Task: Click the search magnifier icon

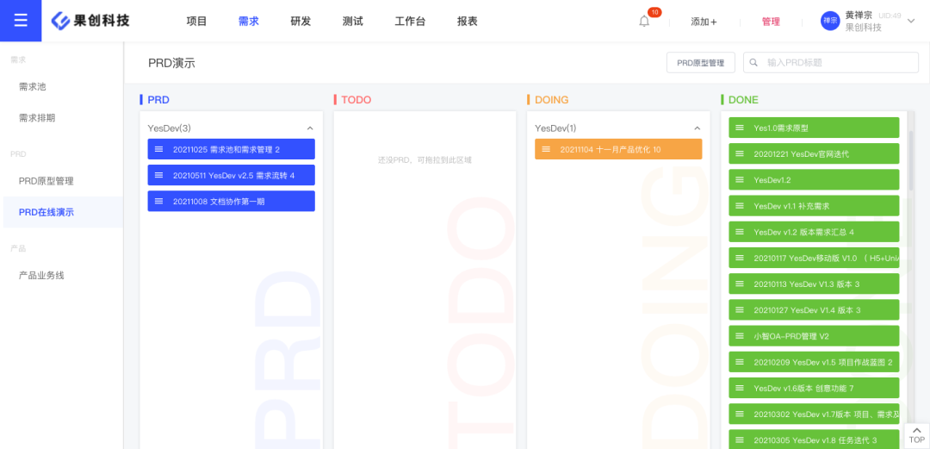Action: coord(753,62)
